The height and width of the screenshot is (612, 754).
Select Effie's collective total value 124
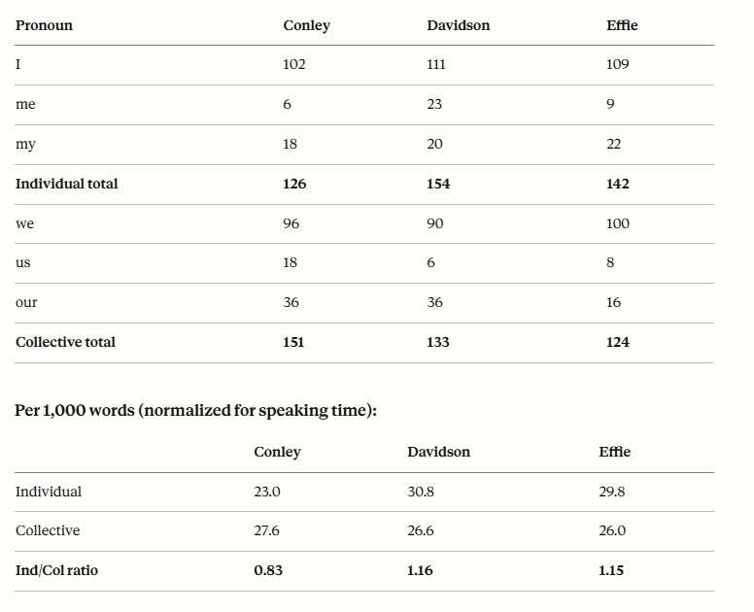click(617, 342)
